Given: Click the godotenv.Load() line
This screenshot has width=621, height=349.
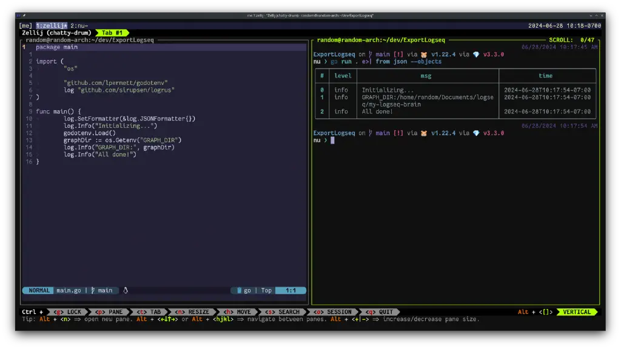Looking at the screenshot, I should point(90,133).
